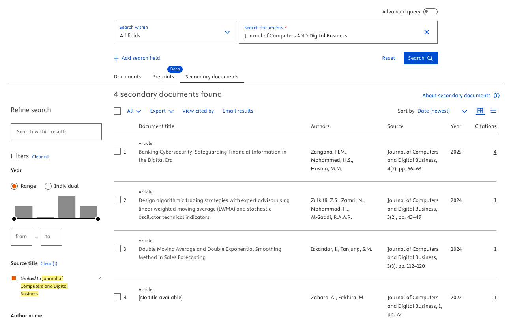Open the Sort by Date (newest) dropdown
Viewport: 511px width, 324px height.
coord(442,111)
